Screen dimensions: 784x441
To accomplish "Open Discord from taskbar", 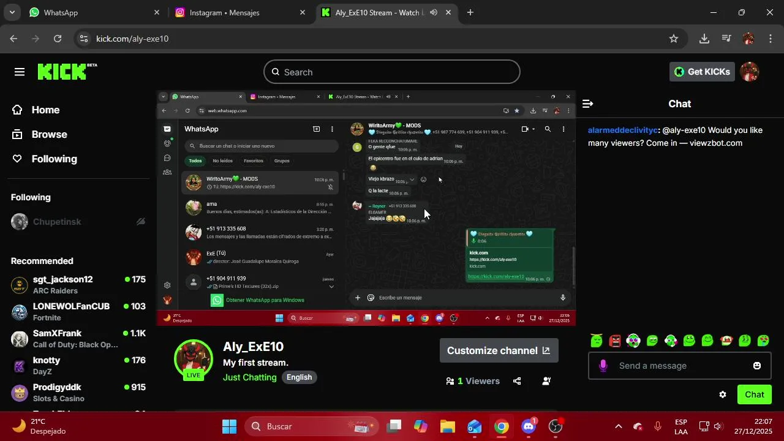I will point(529,426).
